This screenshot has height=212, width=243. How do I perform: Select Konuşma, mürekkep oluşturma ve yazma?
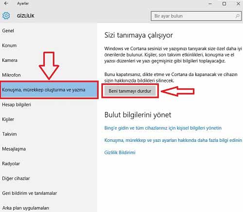tap(49, 90)
